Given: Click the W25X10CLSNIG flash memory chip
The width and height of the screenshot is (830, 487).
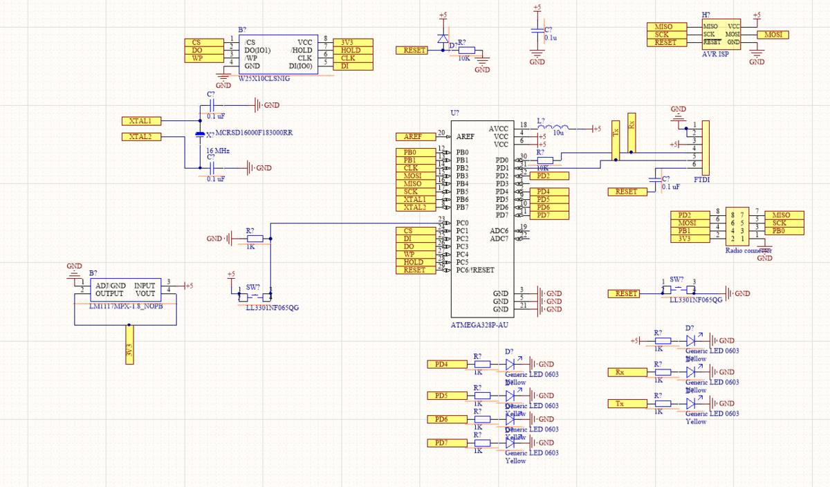Looking at the screenshot, I should pyautogui.click(x=277, y=54).
